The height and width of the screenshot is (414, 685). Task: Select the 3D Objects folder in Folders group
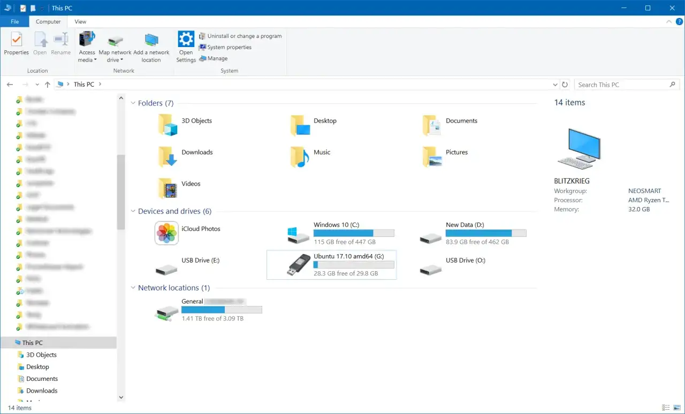pos(168,125)
